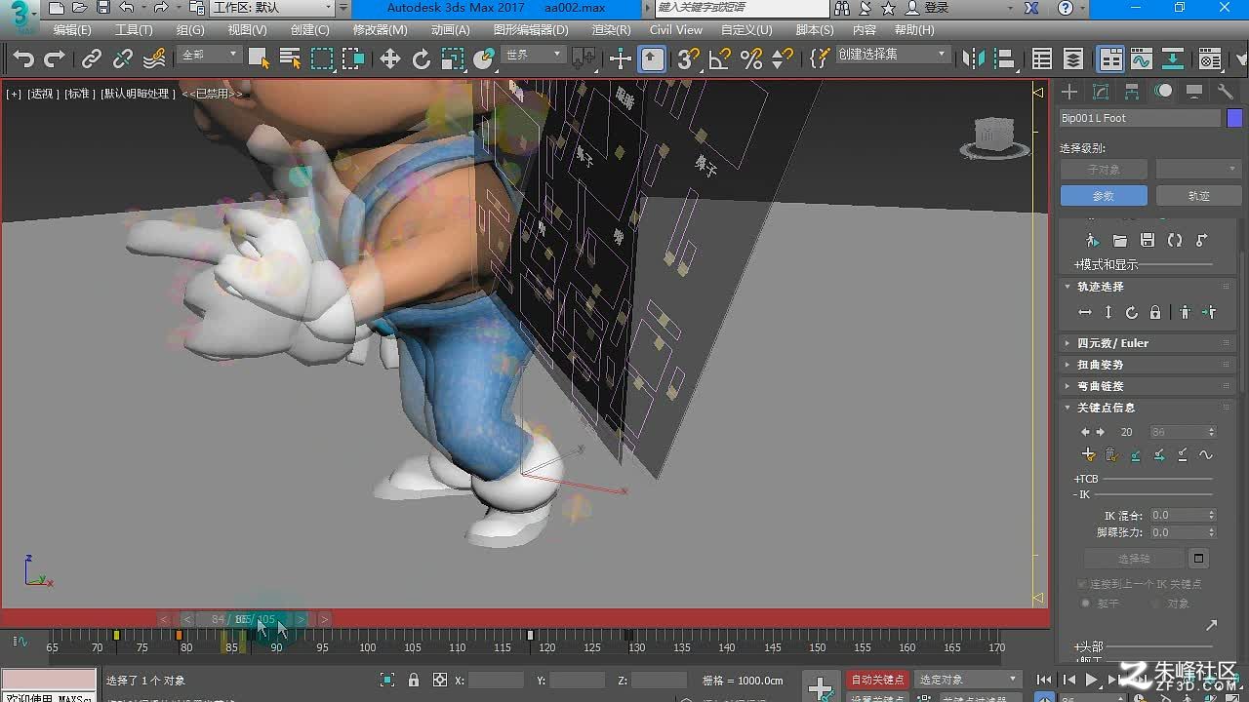Open the Civil View menu

click(x=676, y=30)
